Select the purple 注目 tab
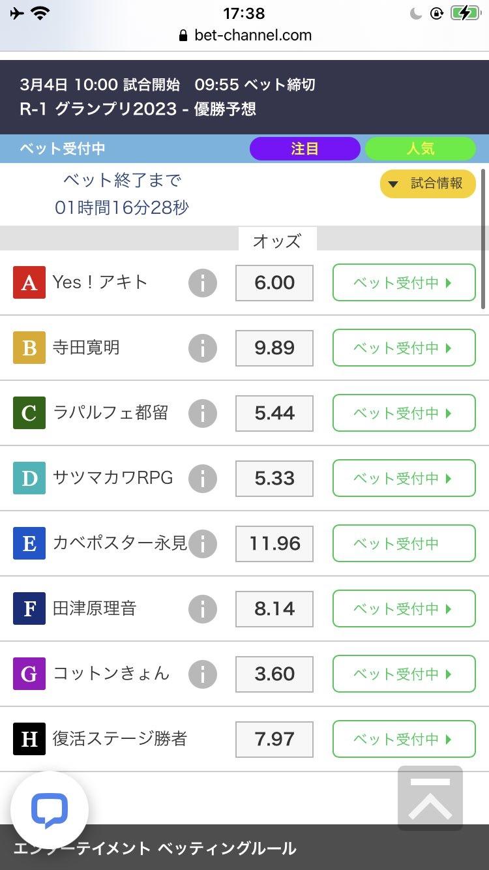The width and height of the screenshot is (489, 870). click(304, 149)
